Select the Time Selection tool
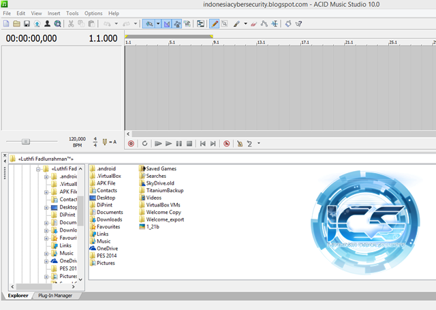 tap(275, 24)
